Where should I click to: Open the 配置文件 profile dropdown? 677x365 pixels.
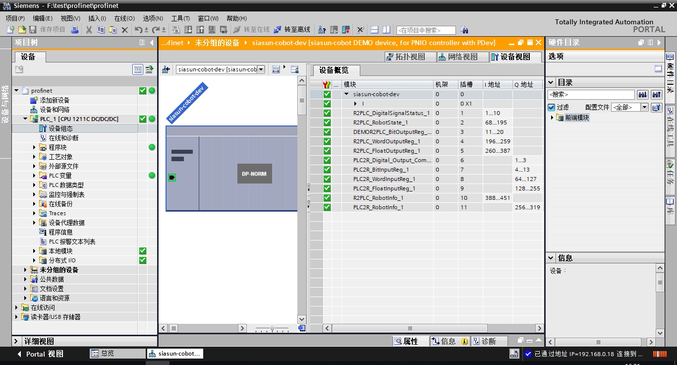coord(644,107)
